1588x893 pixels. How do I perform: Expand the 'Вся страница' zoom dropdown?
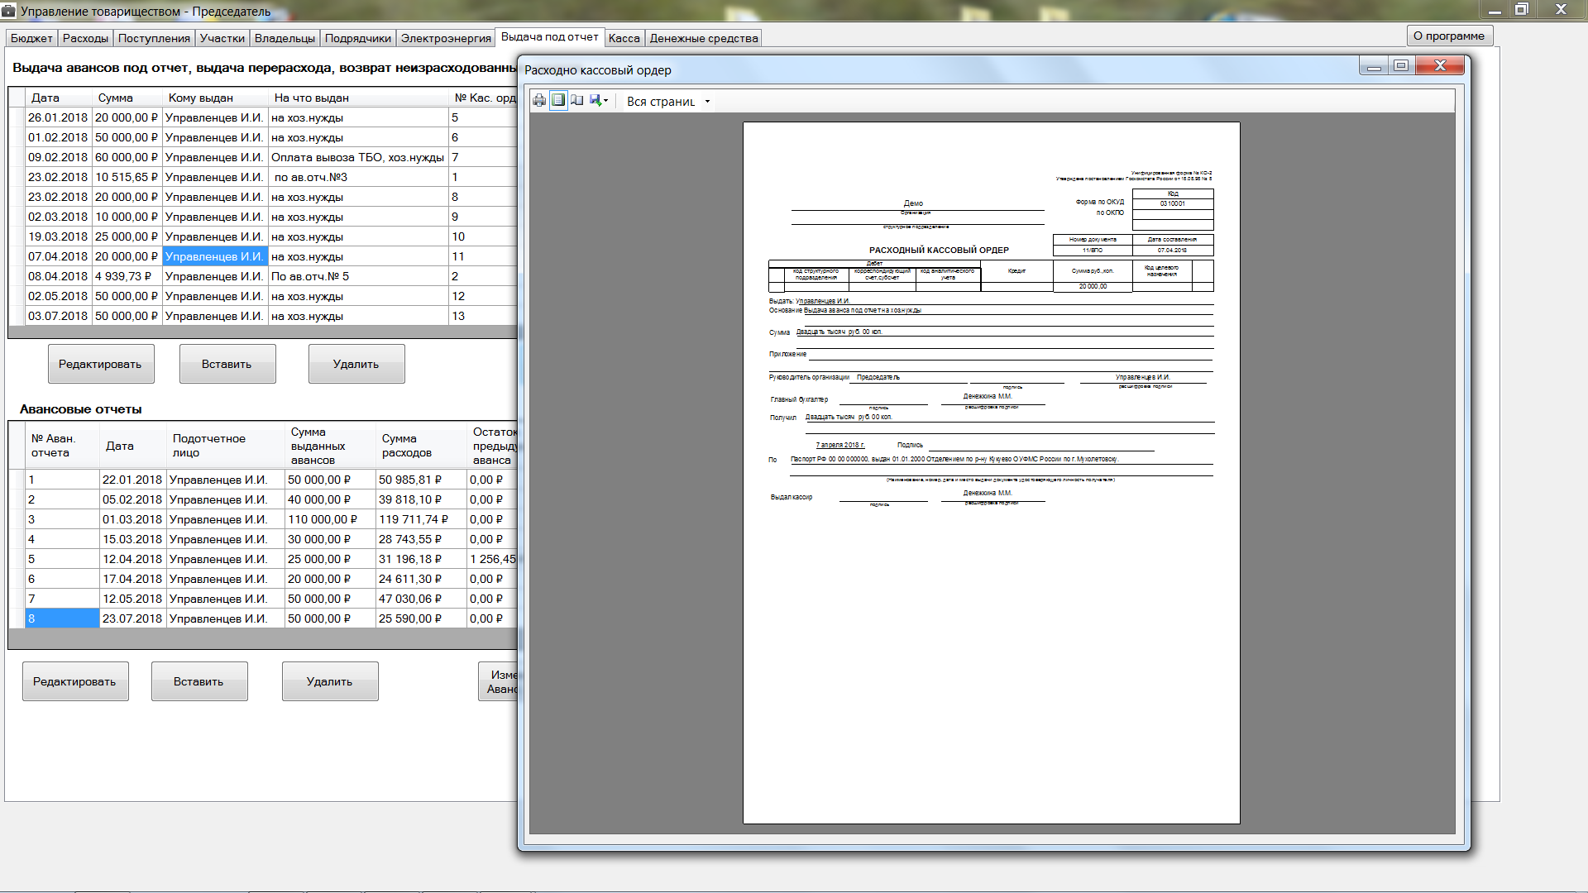(707, 102)
